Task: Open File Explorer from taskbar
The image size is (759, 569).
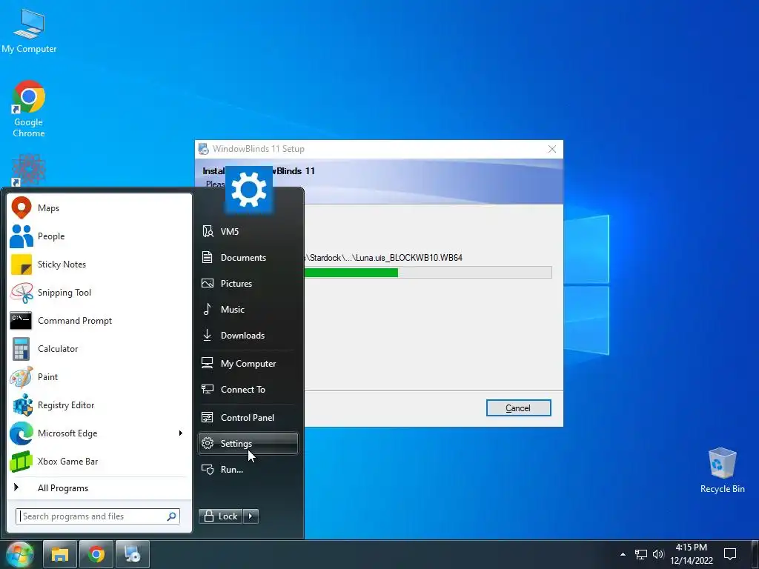Action: (60, 554)
